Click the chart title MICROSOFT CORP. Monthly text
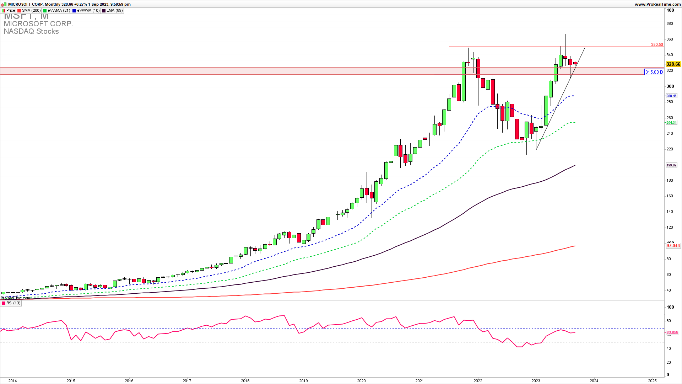 click(34, 4)
